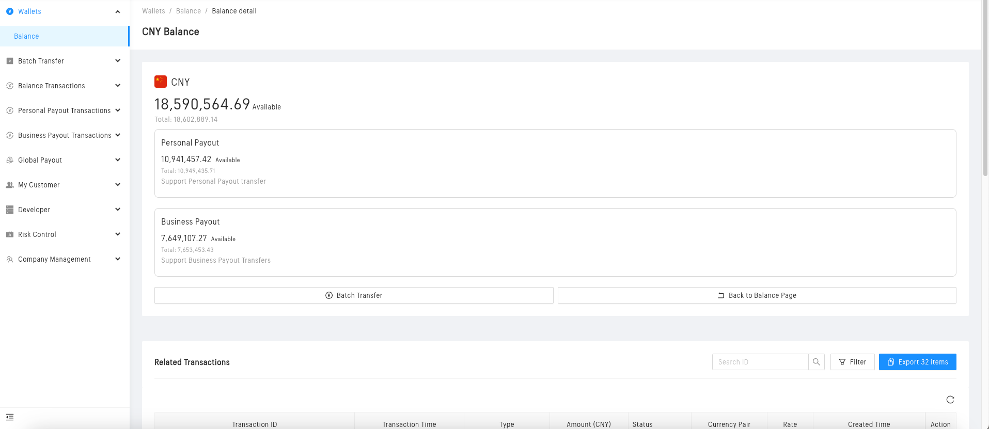Viewport: 989px width, 429px height.
Task: Click the Personal Payout card
Action: point(555,163)
